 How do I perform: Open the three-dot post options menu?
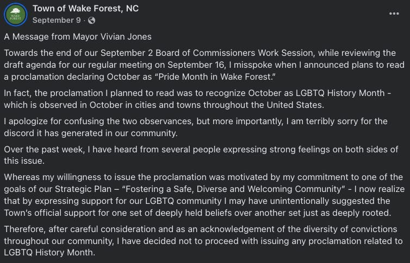(394, 13)
